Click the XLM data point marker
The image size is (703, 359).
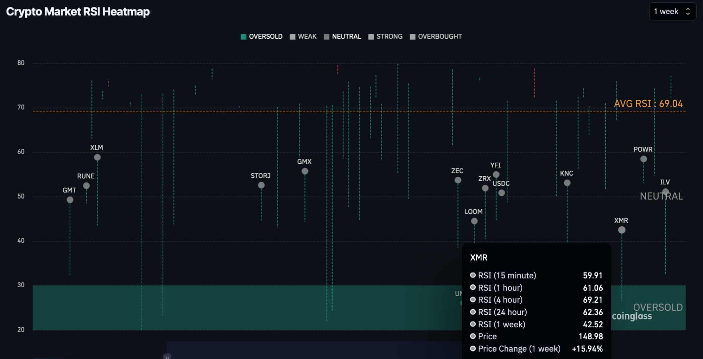97,157
